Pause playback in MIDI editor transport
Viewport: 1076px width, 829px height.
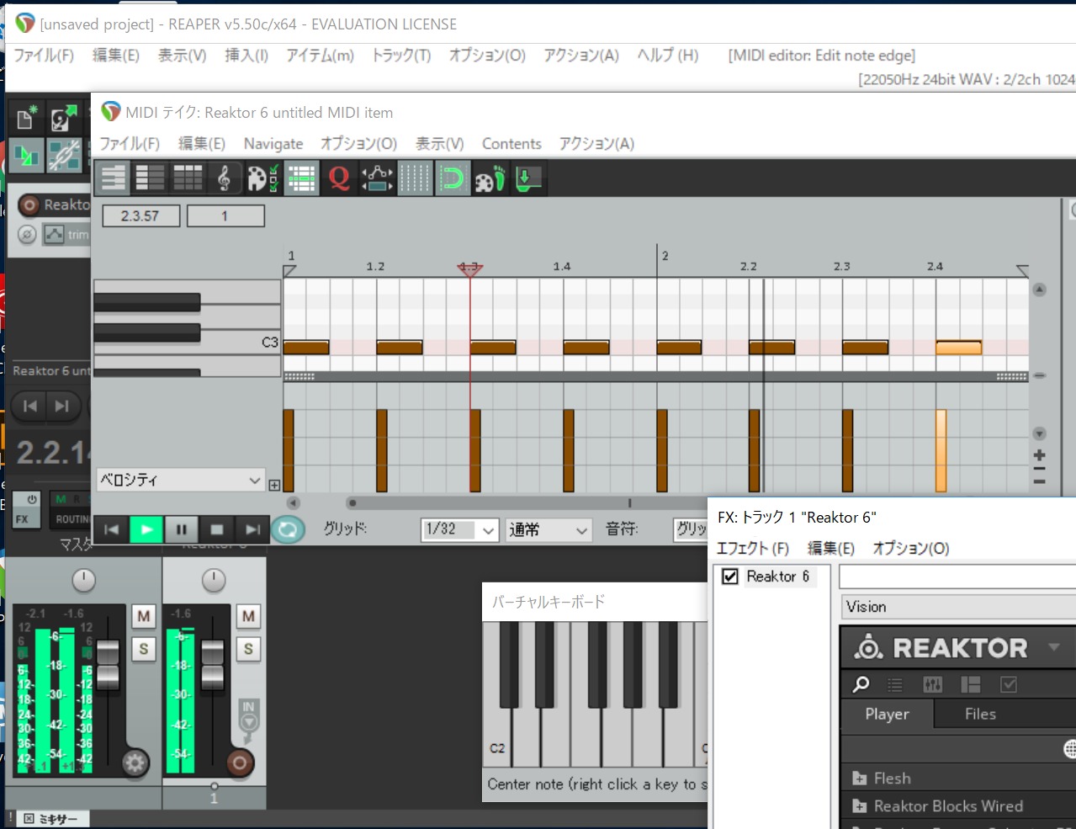182,529
